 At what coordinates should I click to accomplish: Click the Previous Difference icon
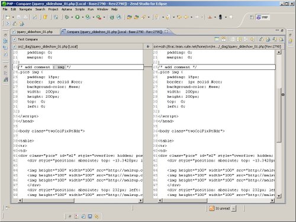pyautogui.click(x=268, y=39)
